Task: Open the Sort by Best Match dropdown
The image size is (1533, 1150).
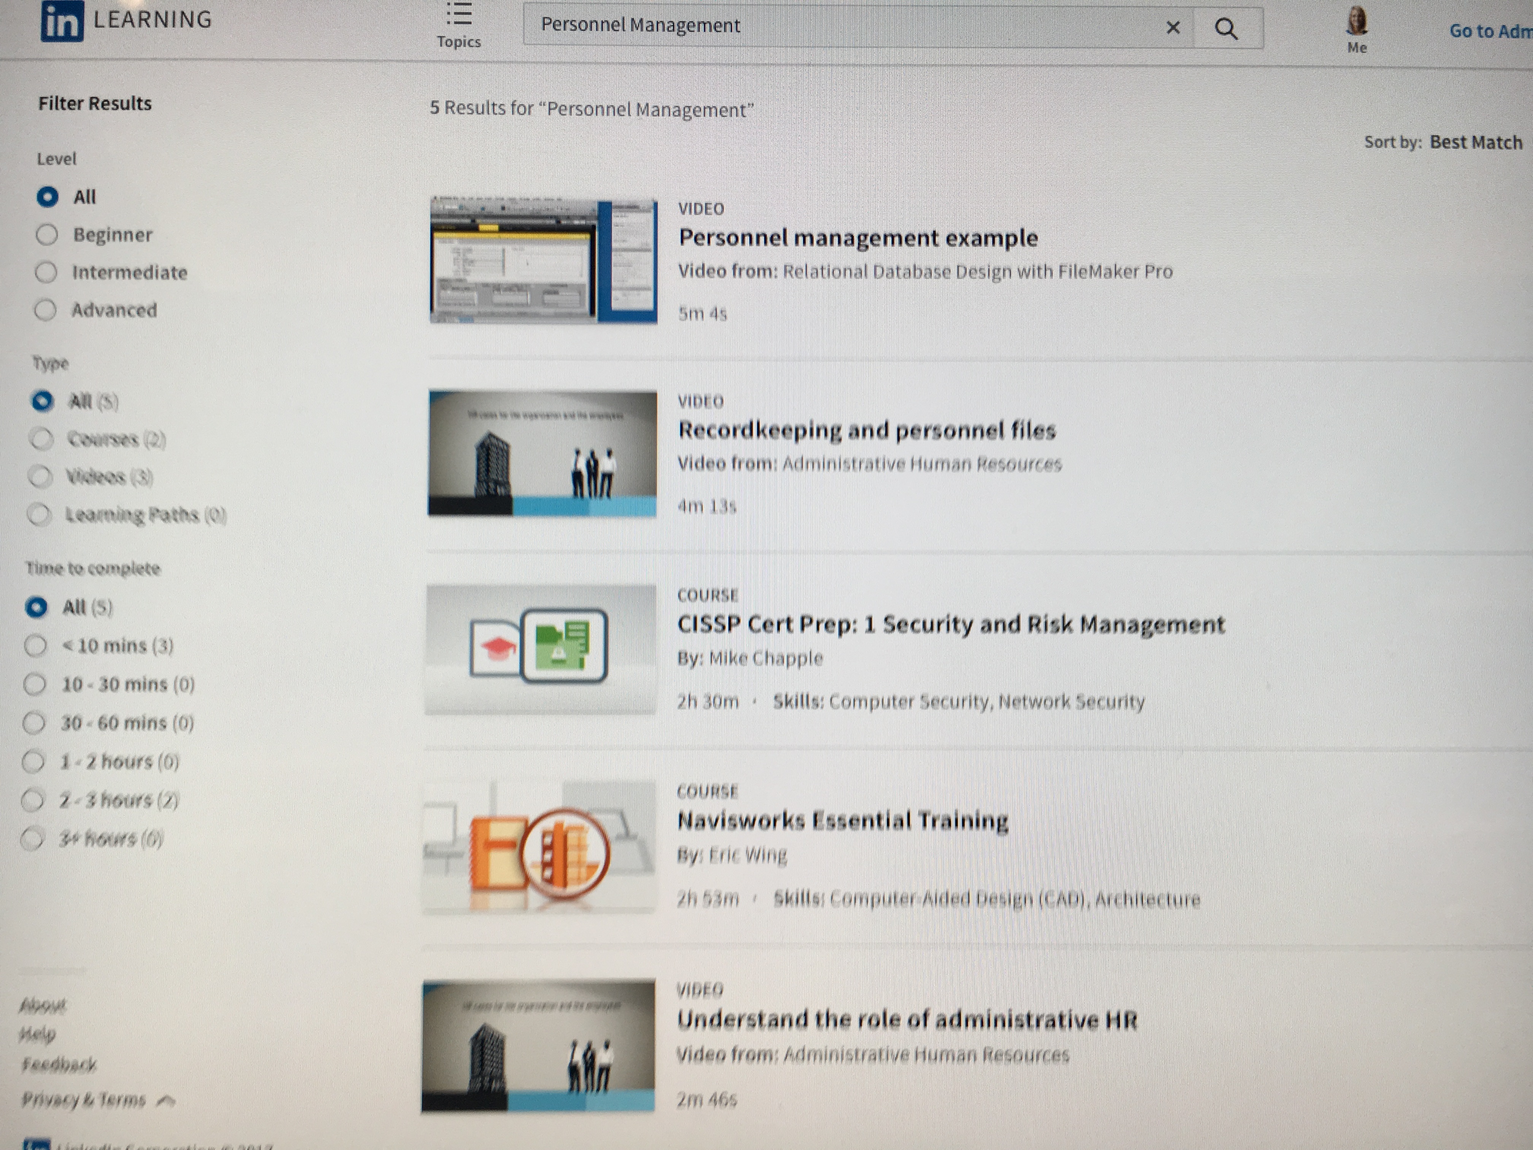Action: click(x=1476, y=143)
